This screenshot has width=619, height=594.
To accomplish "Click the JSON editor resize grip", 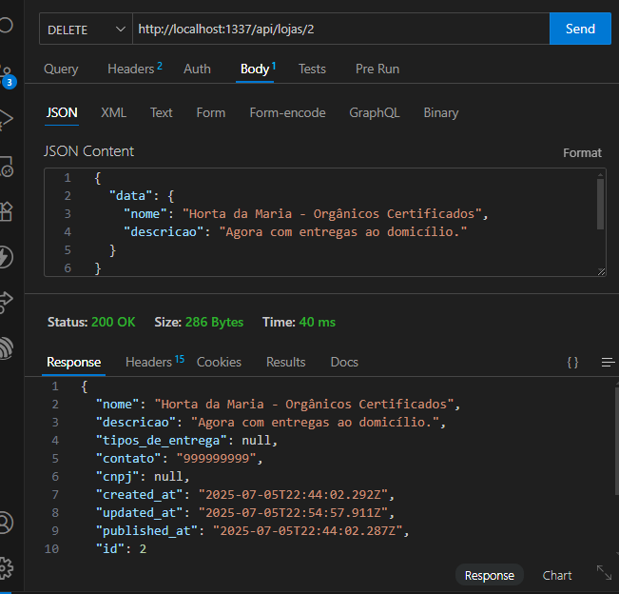I will pos(601,271).
